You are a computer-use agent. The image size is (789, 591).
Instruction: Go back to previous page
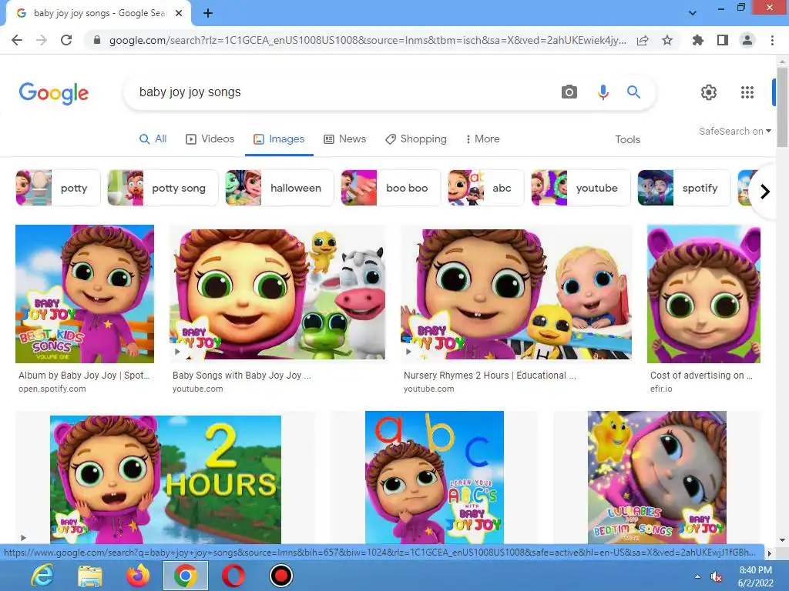[17, 40]
